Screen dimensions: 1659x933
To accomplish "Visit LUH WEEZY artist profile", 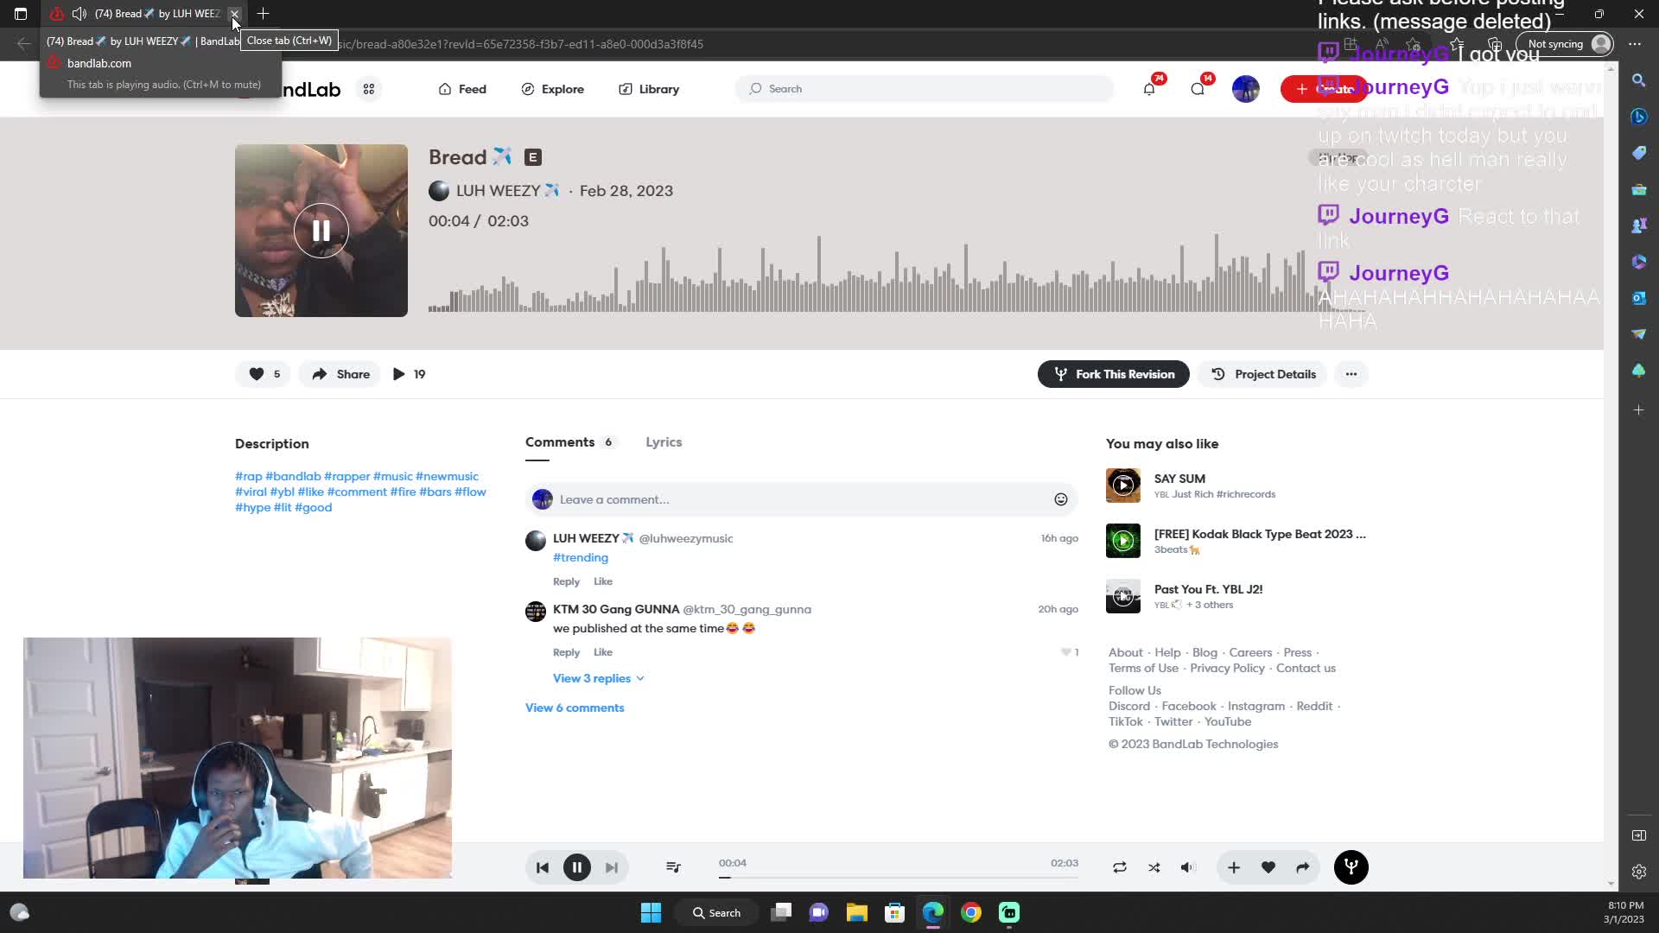I will tap(498, 191).
